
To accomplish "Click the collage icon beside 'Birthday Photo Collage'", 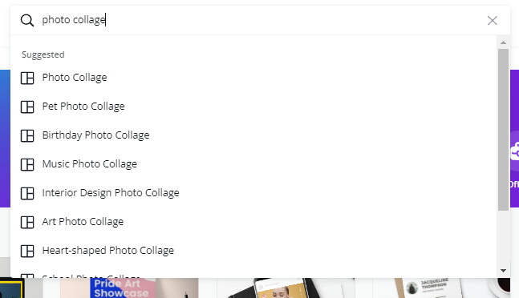I will pos(27,136).
